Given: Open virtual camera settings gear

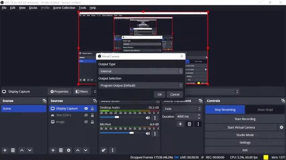Looking at the screenshot, I should pos(282,128).
